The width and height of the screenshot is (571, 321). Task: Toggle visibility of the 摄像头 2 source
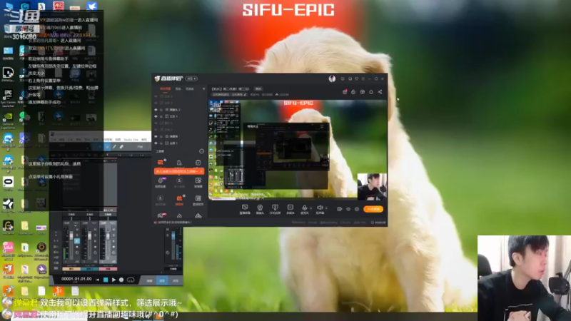click(x=156, y=110)
